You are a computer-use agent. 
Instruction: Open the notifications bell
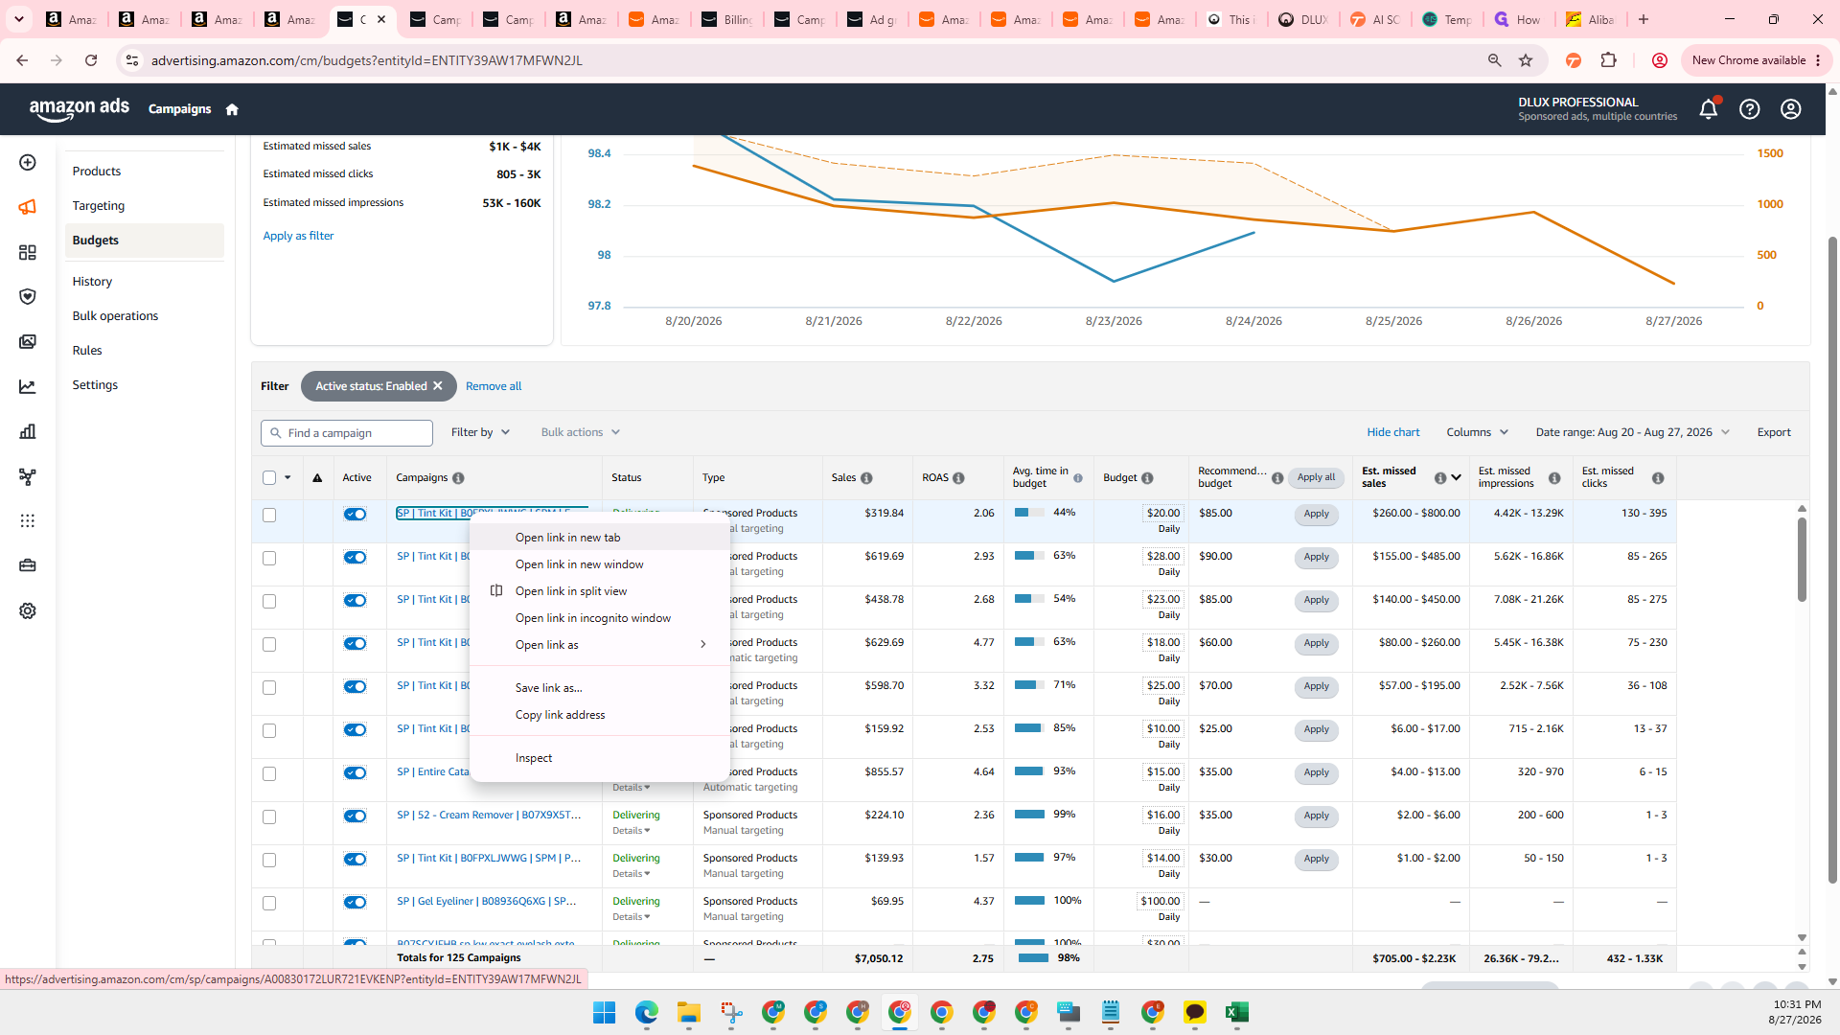1708,109
